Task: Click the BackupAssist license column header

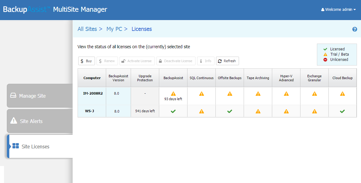Action: pyautogui.click(x=174, y=78)
